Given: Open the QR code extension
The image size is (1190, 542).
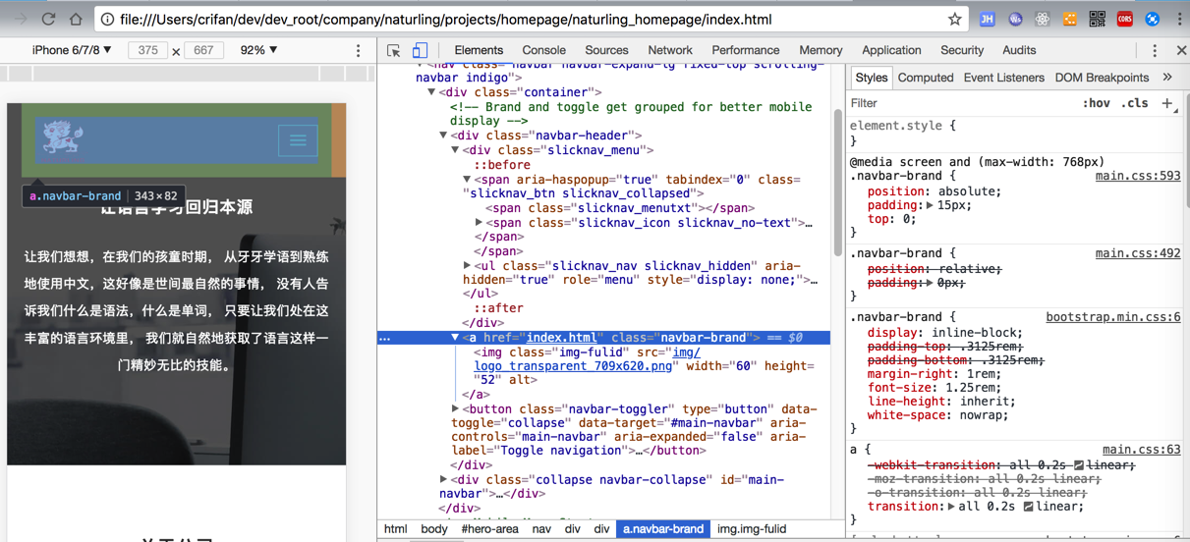Looking at the screenshot, I should (x=1098, y=19).
